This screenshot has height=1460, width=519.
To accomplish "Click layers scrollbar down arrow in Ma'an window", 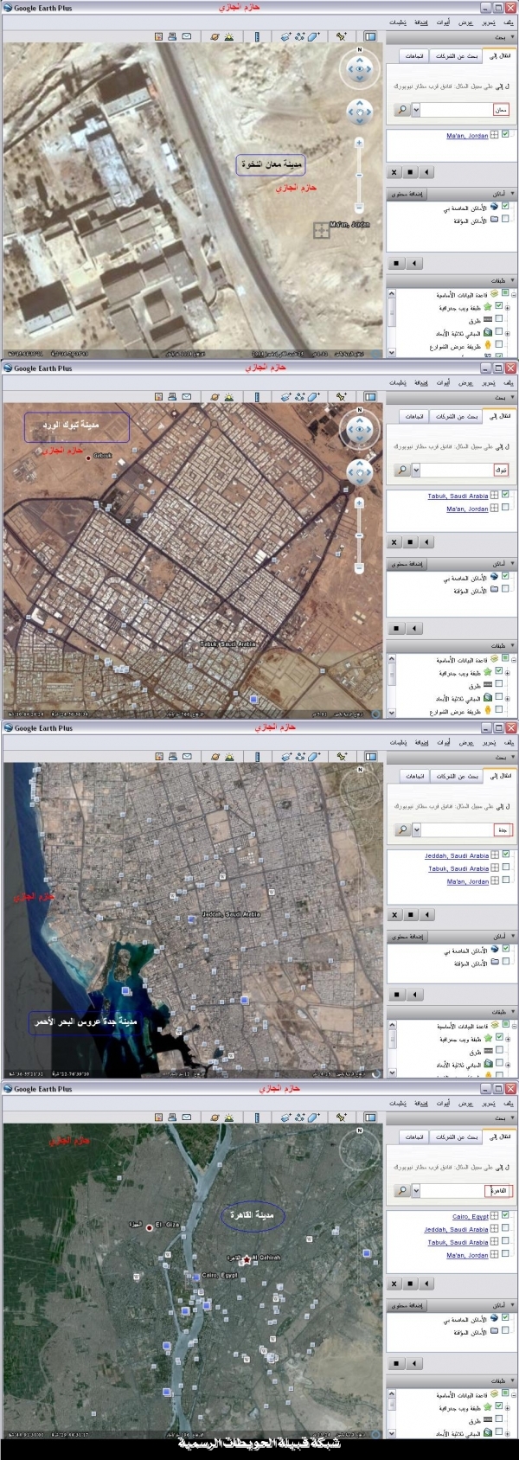I will (x=391, y=353).
